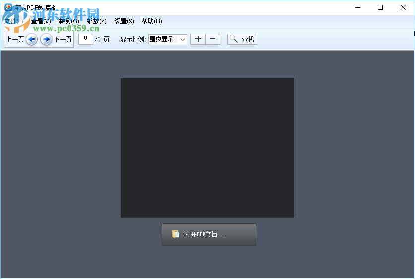Image resolution: width=415 pixels, height=279 pixels.
Task: Click the plus zoom in button
Action: (198, 39)
